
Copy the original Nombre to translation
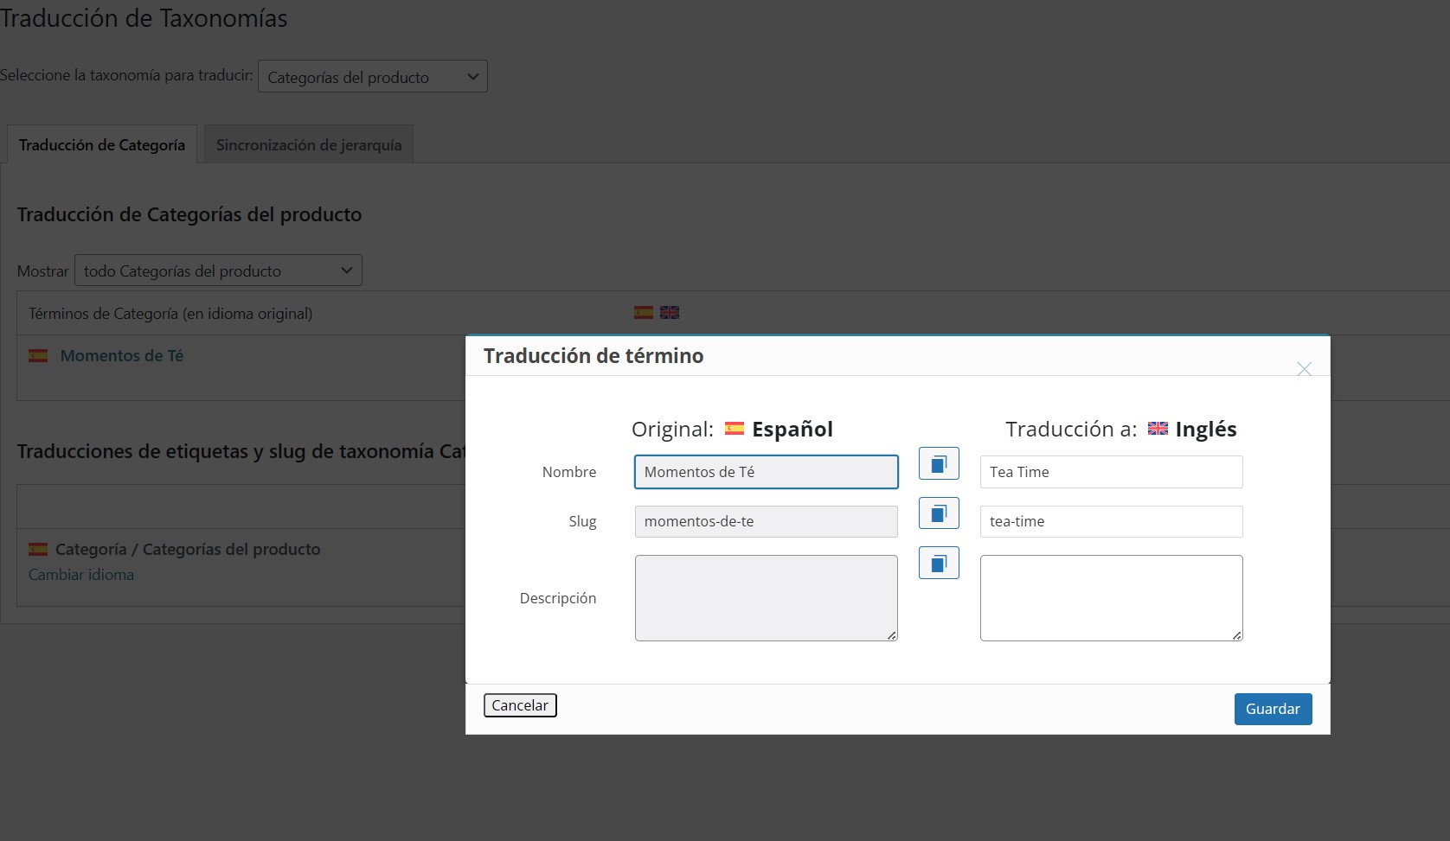tap(939, 464)
